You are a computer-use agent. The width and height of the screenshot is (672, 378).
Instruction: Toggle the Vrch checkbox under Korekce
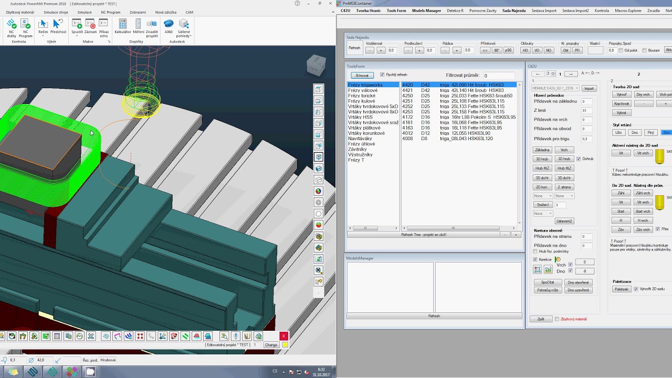tap(571, 265)
